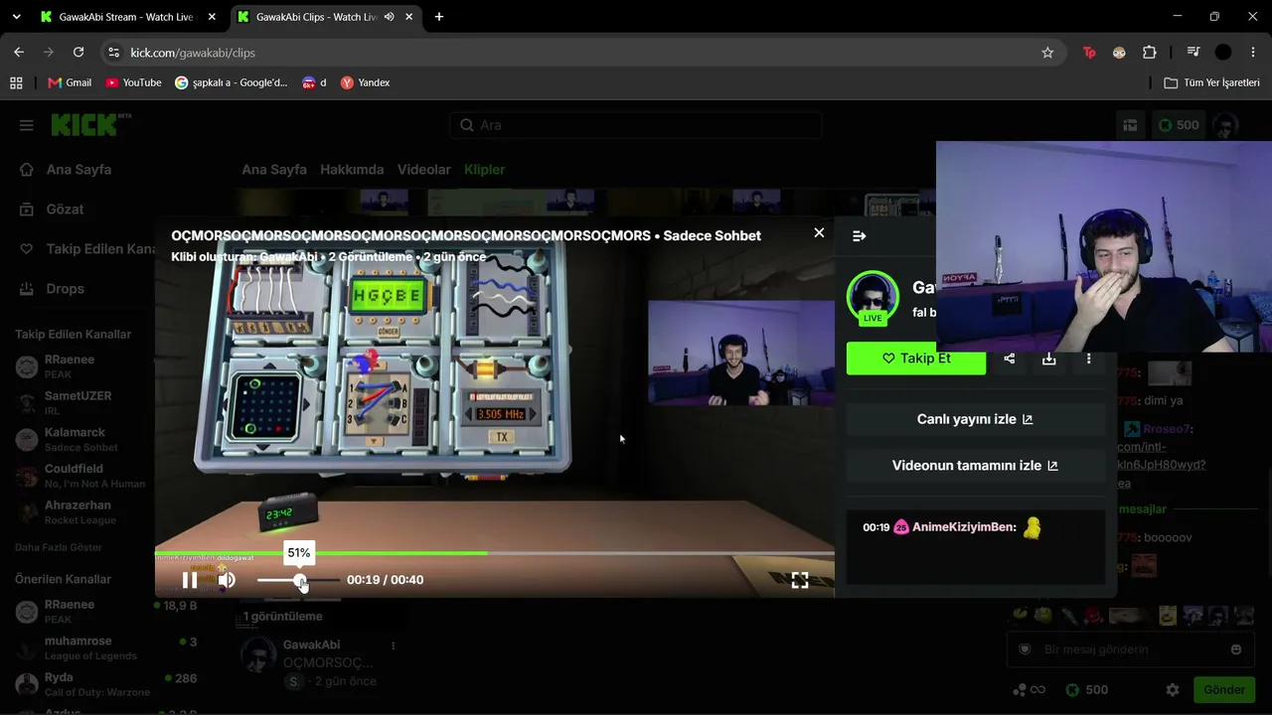The image size is (1272, 715).
Task: Open Chrome media controls
Action: pos(1193,53)
